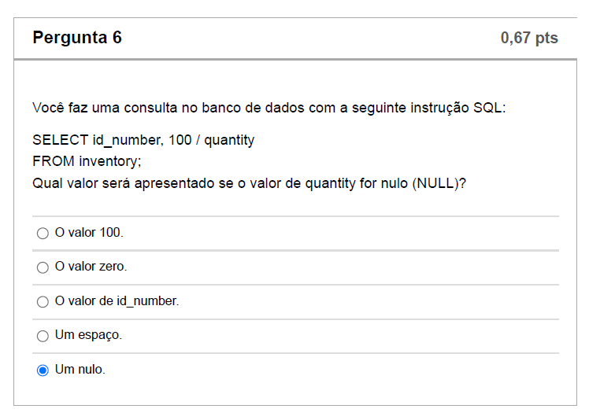Mark the "Um espaço." radio button

tap(43, 336)
